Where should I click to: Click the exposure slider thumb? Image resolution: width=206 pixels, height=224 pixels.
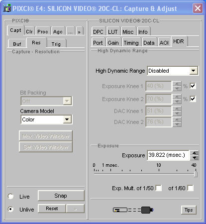point(196,174)
